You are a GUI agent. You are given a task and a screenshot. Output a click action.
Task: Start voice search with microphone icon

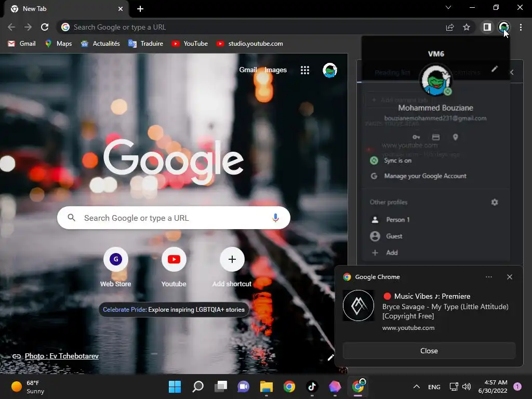[275, 218]
